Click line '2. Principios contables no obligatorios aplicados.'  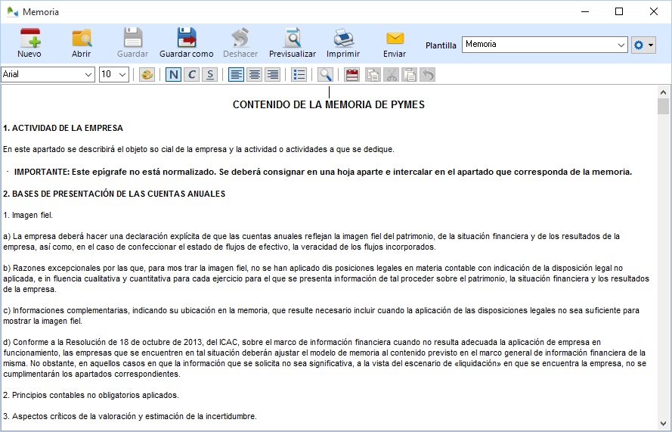[91, 395]
